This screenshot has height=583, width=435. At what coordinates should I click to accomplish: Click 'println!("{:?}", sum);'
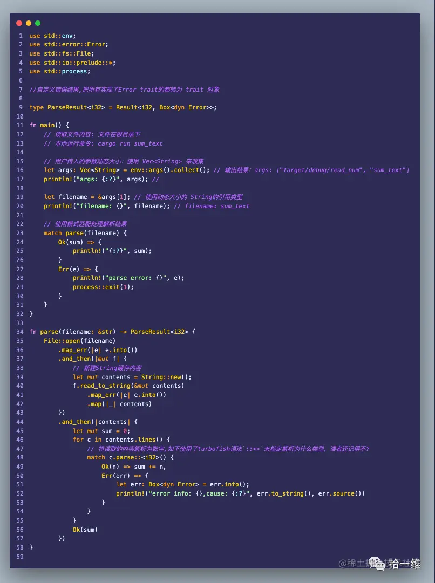tap(112, 251)
